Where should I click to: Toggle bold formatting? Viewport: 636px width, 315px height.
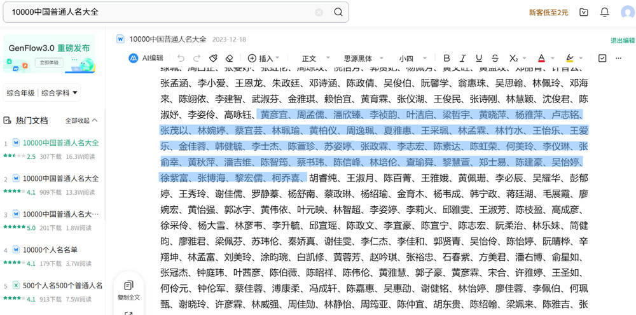tap(446, 58)
